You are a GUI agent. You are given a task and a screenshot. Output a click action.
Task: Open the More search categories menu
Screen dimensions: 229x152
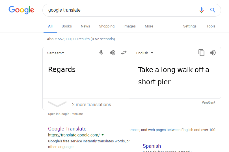coord(149,26)
